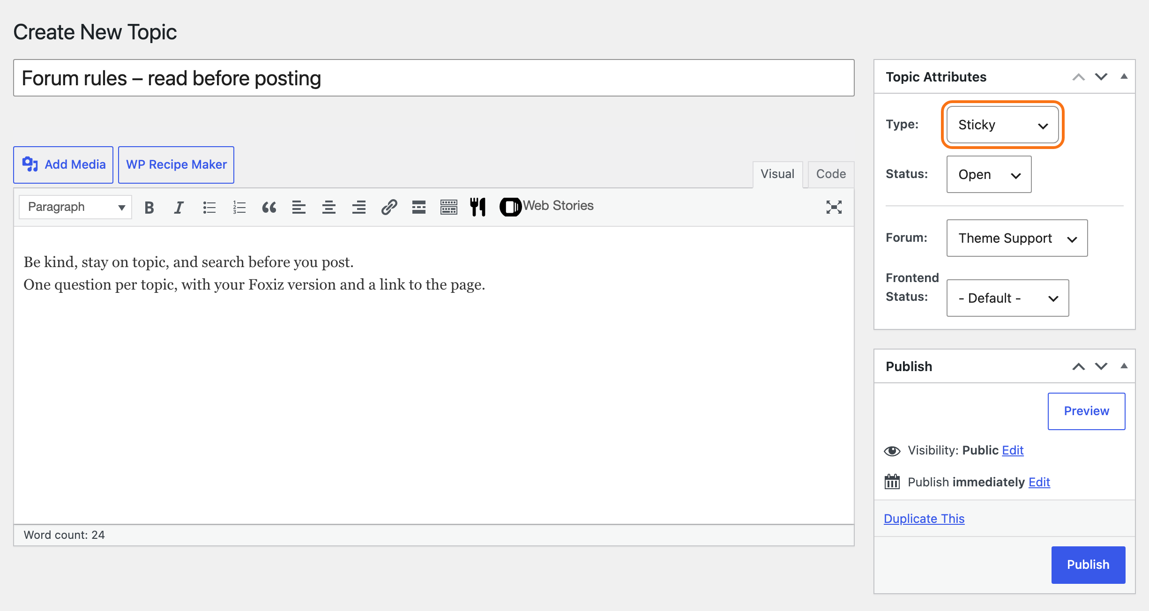Open Web Stories from the toolbar

(547, 206)
